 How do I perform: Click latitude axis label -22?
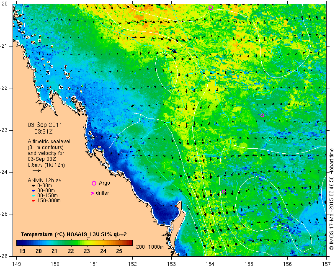pyautogui.click(x=4, y=88)
